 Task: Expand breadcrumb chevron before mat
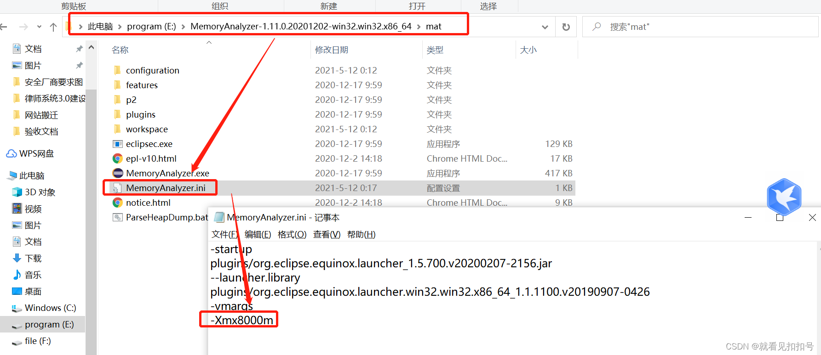419,27
